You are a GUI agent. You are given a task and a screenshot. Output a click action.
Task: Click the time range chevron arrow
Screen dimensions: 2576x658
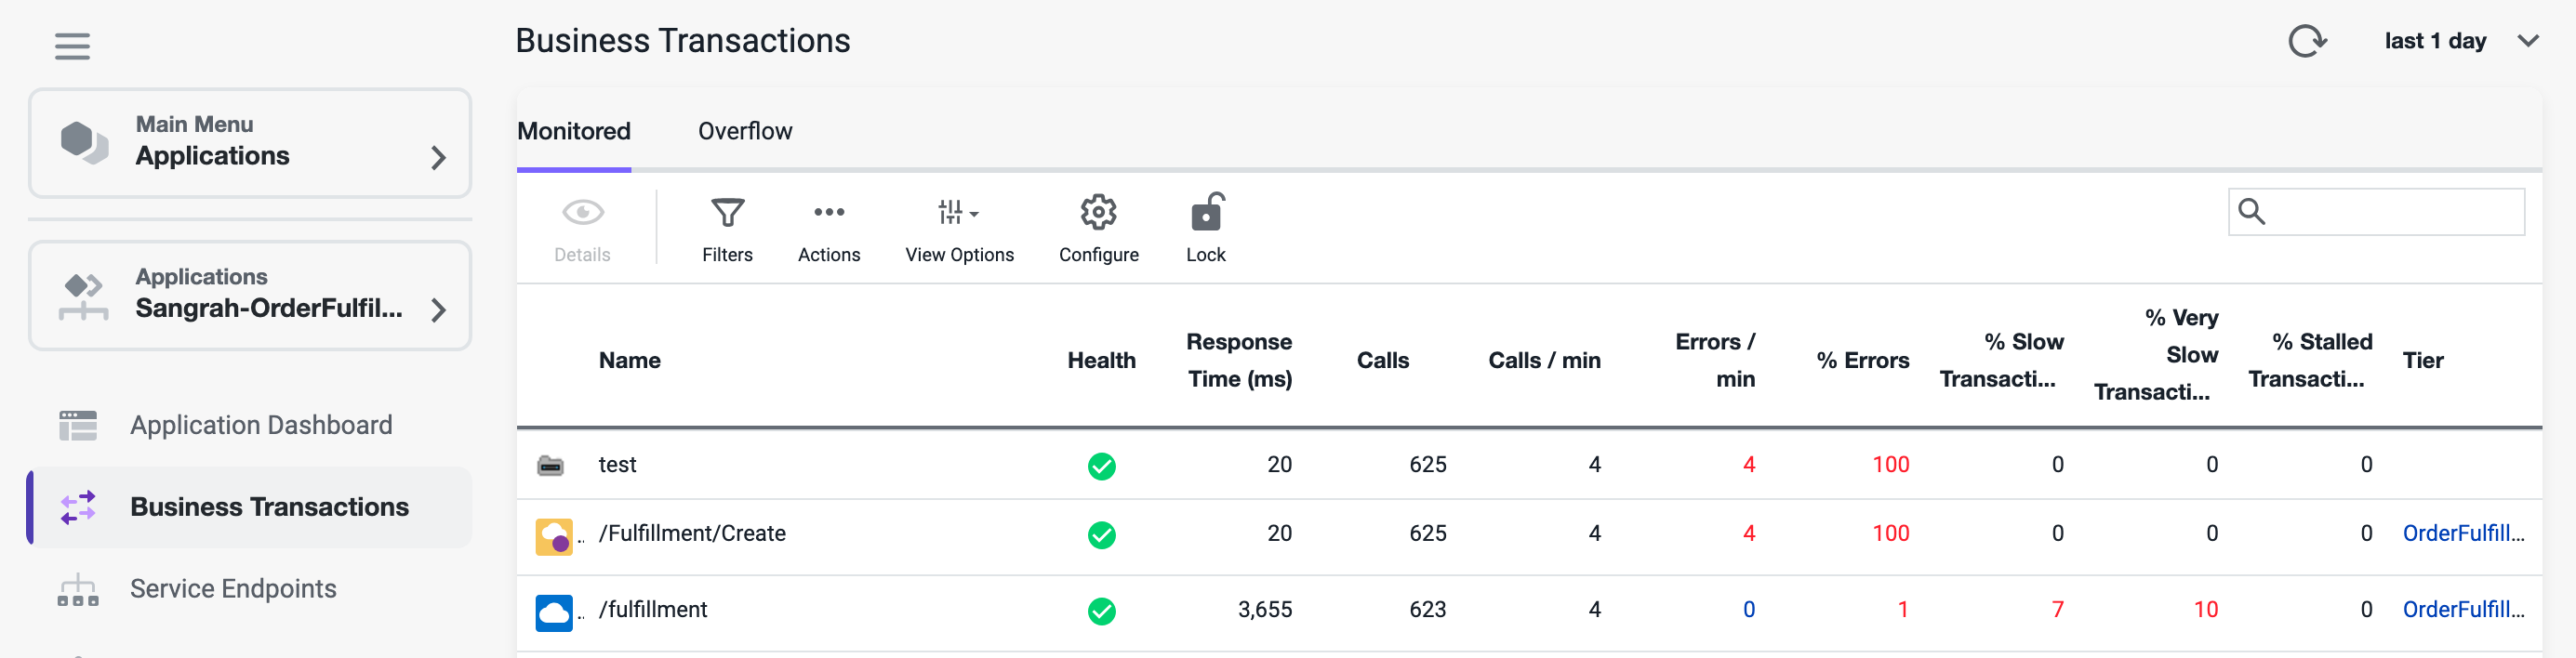(x=2528, y=41)
